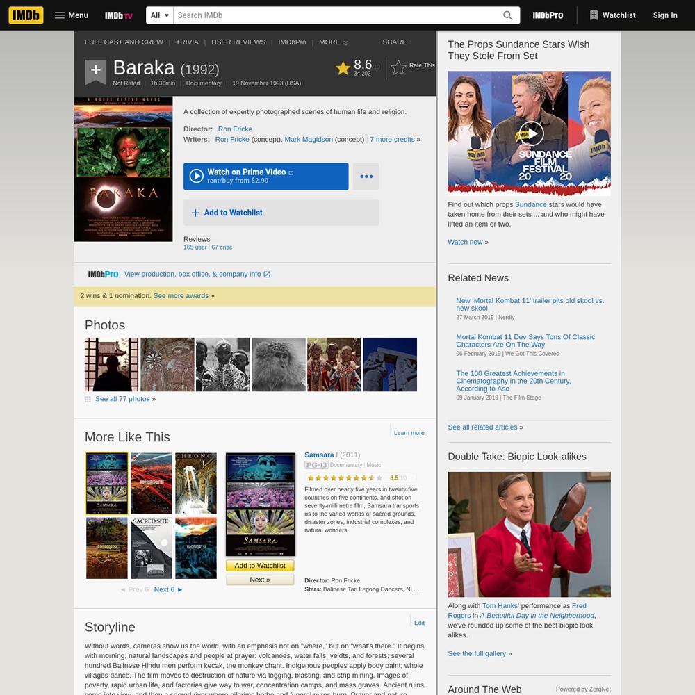695x695 pixels.
Task: Open the Baraka movie poster
Action: (123, 170)
